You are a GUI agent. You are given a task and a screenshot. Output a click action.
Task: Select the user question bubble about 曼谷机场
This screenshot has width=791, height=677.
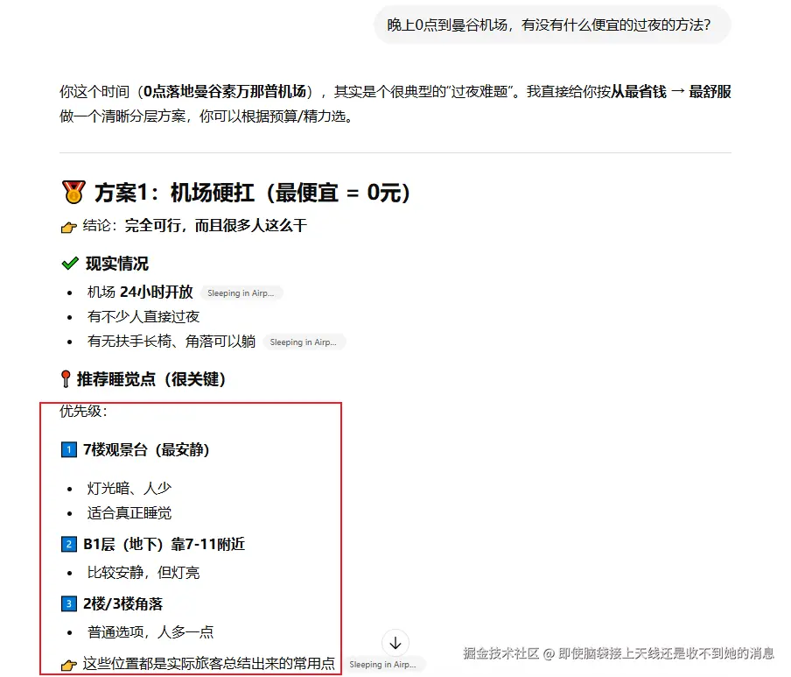549,25
